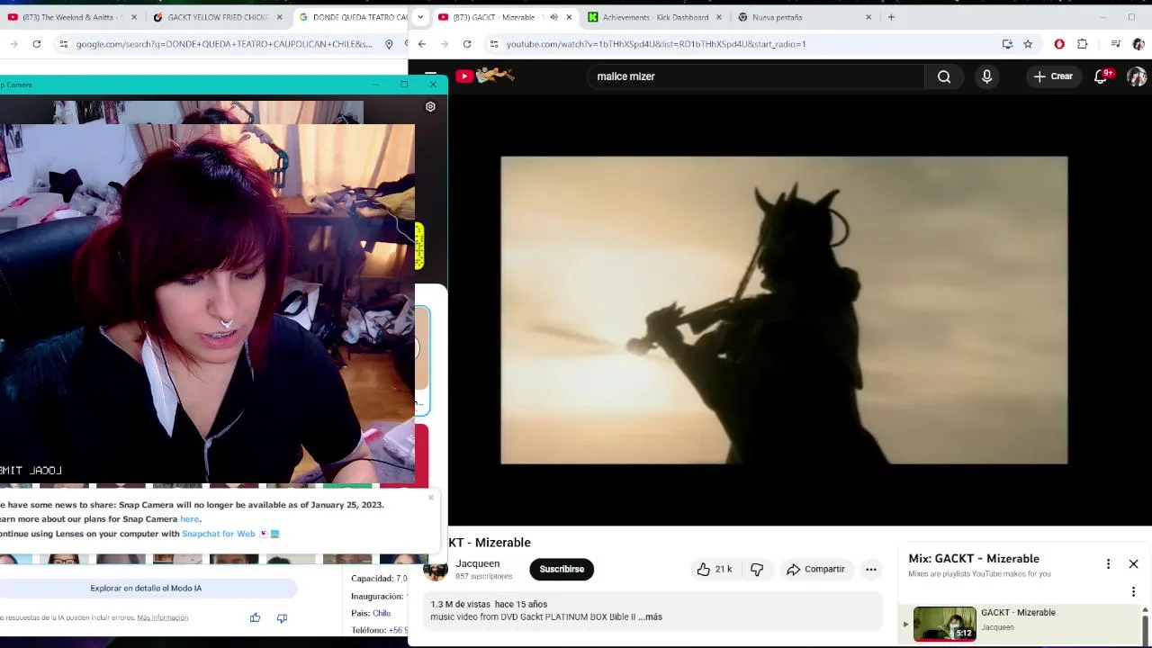Open tab search dropdown arrow

(419, 17)
